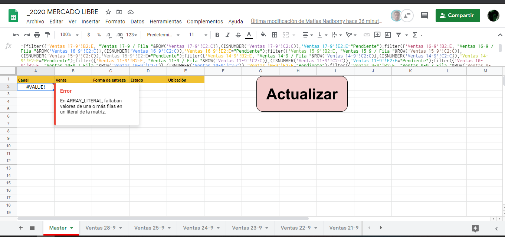
Task: Select the paint format tool
Action: point(47,35)
